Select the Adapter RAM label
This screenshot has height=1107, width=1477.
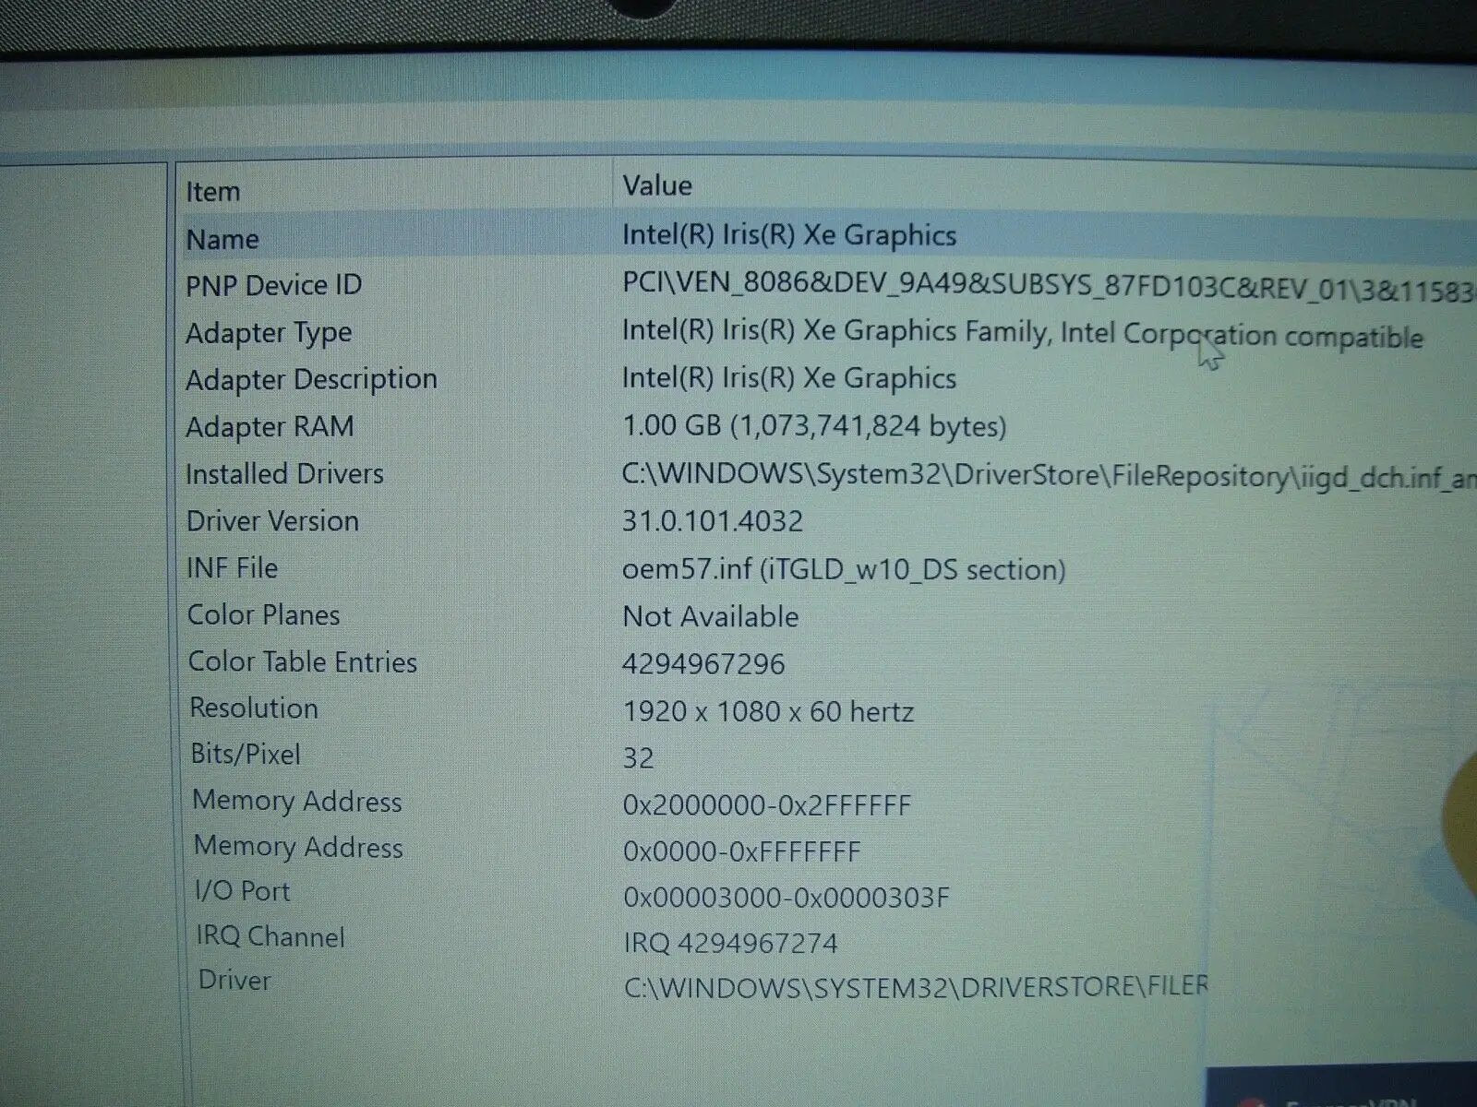point(270,427)
